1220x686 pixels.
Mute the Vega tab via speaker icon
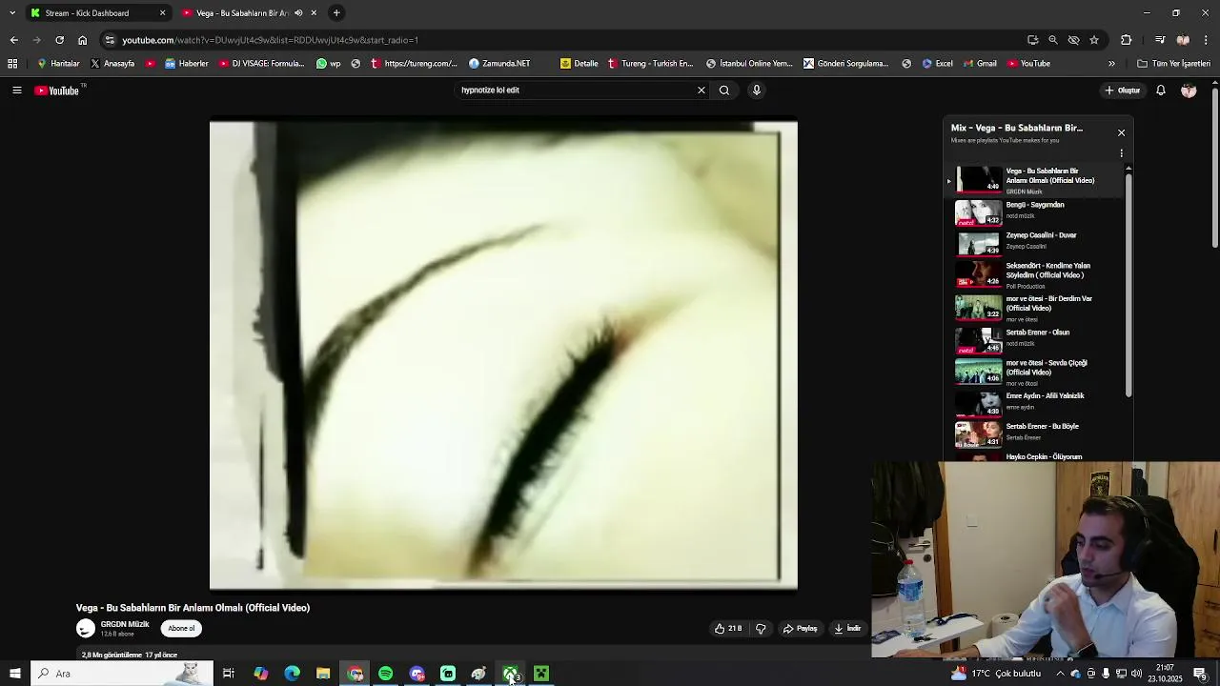point(298,13)
